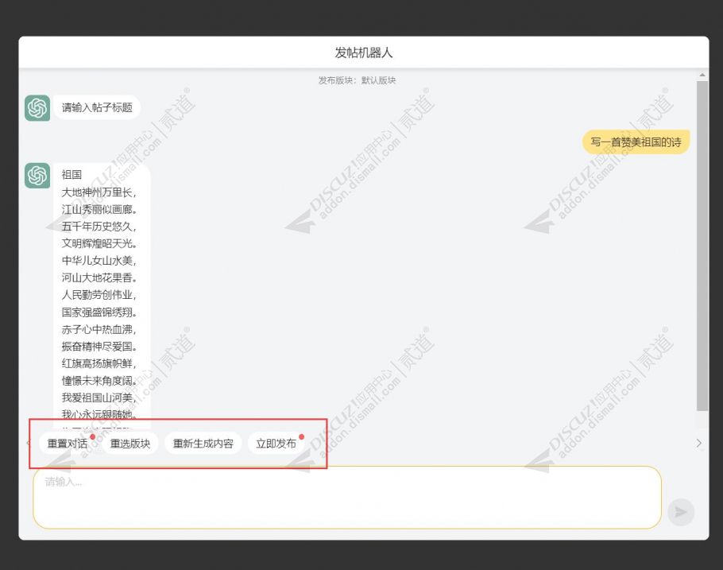The height and width of the screenshot is (570, 723).
Task: Click the poem line 文明辉煌昭天光
Action: [x=99, y=243]
